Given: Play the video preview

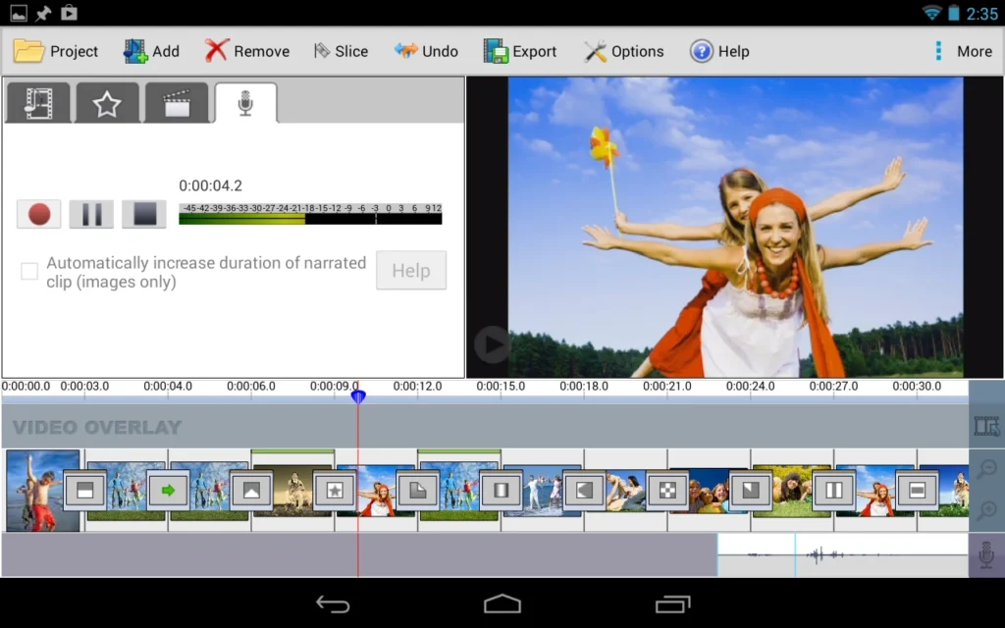Looking at the screenshot, I should [492, 344].
